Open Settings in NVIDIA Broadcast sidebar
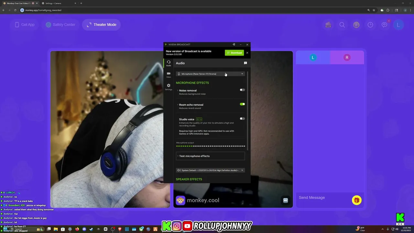 click(169, 87)
